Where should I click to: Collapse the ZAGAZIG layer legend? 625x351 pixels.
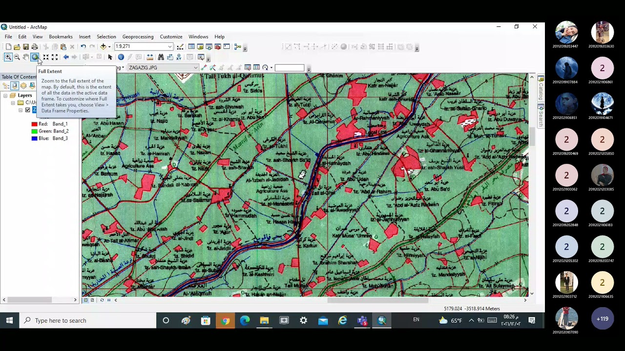pos(21,110)
